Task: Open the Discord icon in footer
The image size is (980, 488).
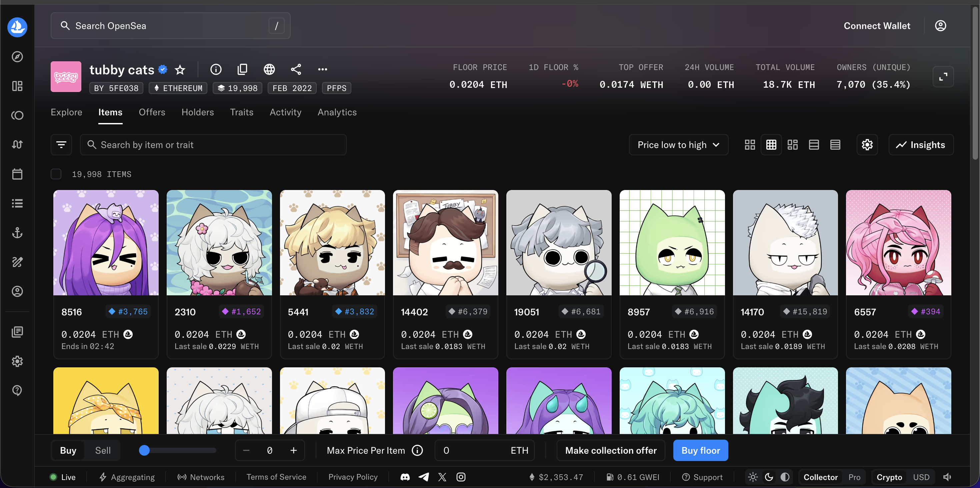Action: pyautogui.click(x=405, y=477)
